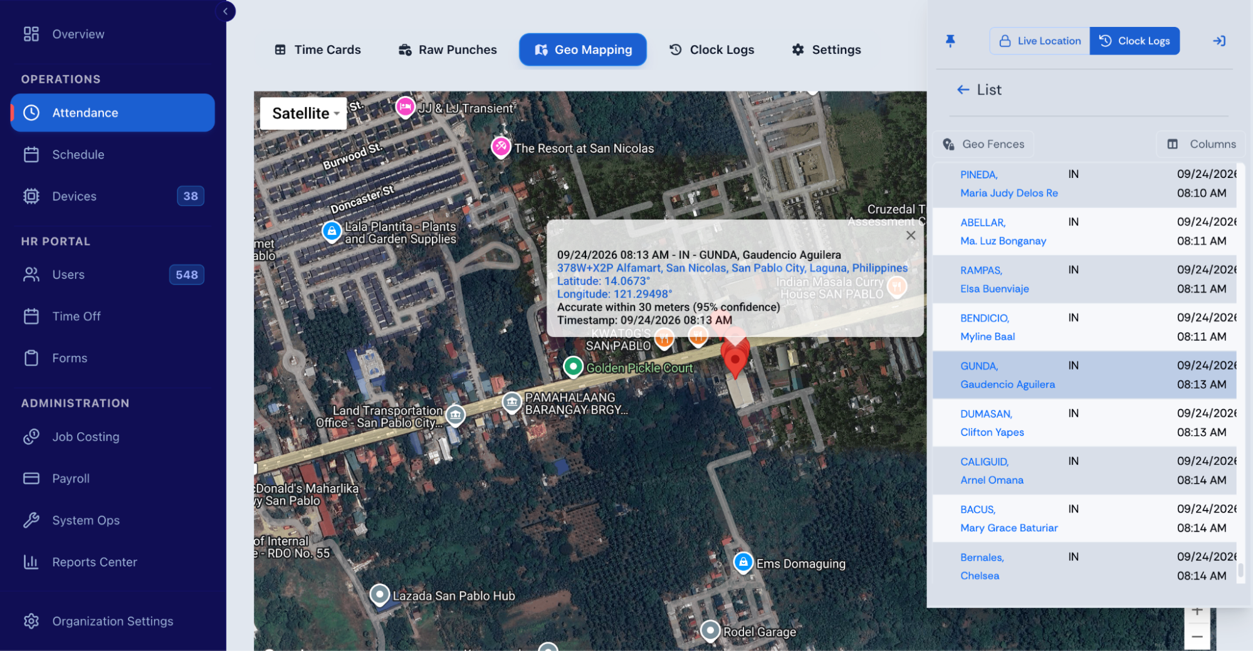Select the Geo Mapping tab
Viewport: 1253px width, 651px height.
[583, 49]
